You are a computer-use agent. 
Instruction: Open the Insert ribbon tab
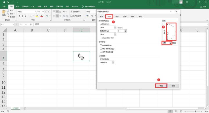click(17, 7)
